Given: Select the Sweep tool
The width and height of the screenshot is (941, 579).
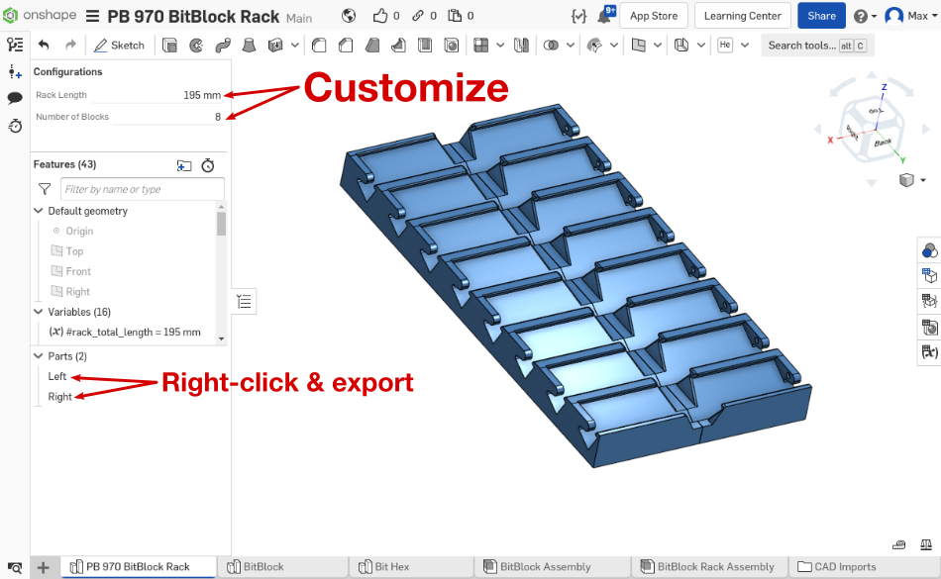Looking at the screenshot, I should tap(223, 45).
